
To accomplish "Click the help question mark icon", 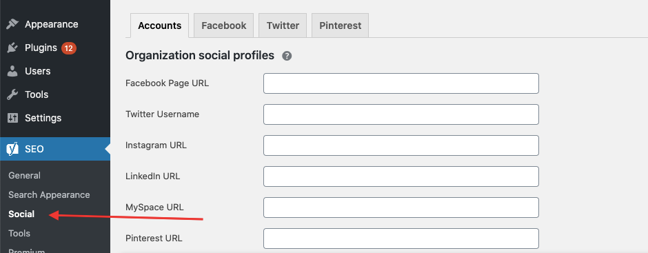I will (287, 56).
